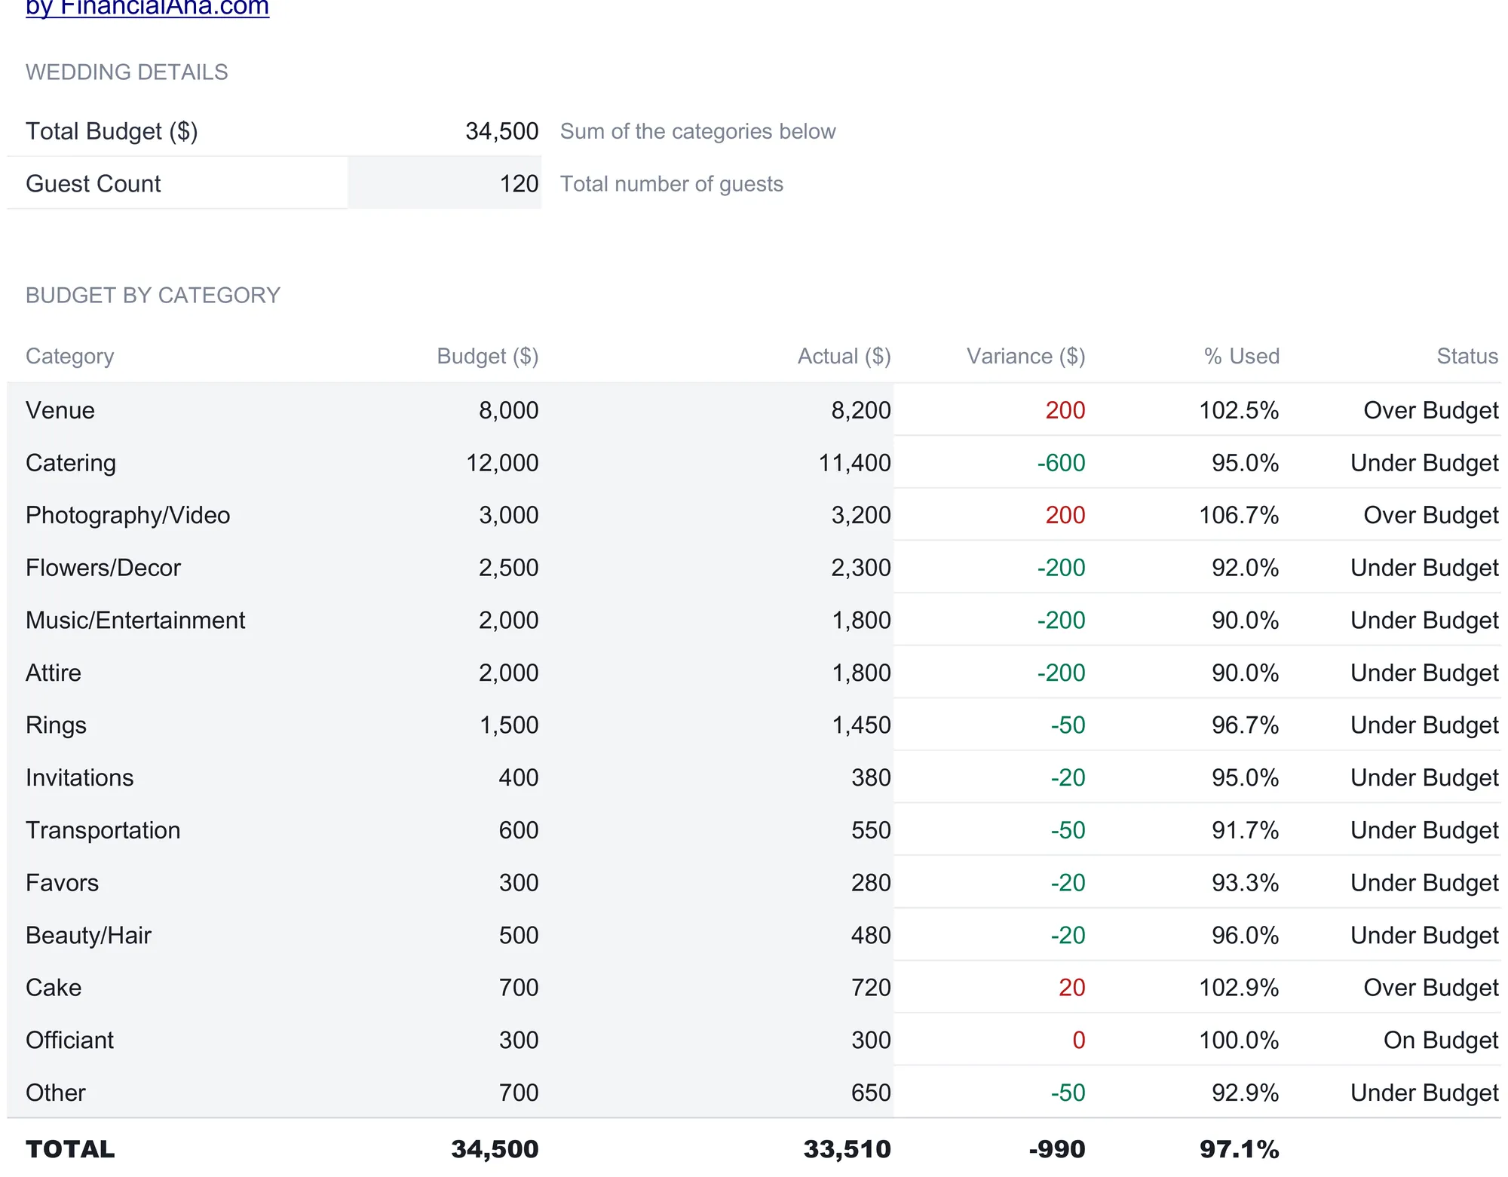Select the Status column header
Screen dimensions: 1508x1177
pyautogui.click(x=1467, y=356)
